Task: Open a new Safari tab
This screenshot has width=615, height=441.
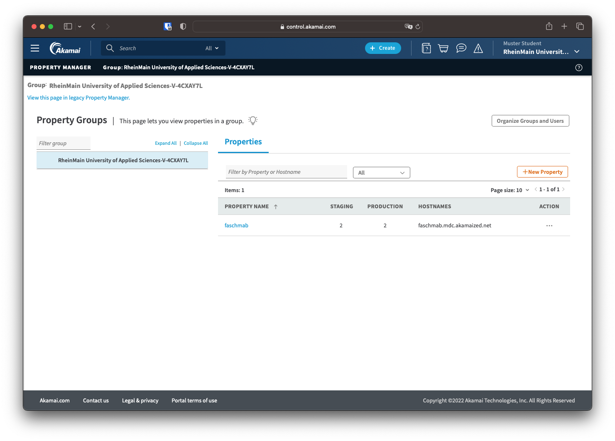Action: pos(564,26)
